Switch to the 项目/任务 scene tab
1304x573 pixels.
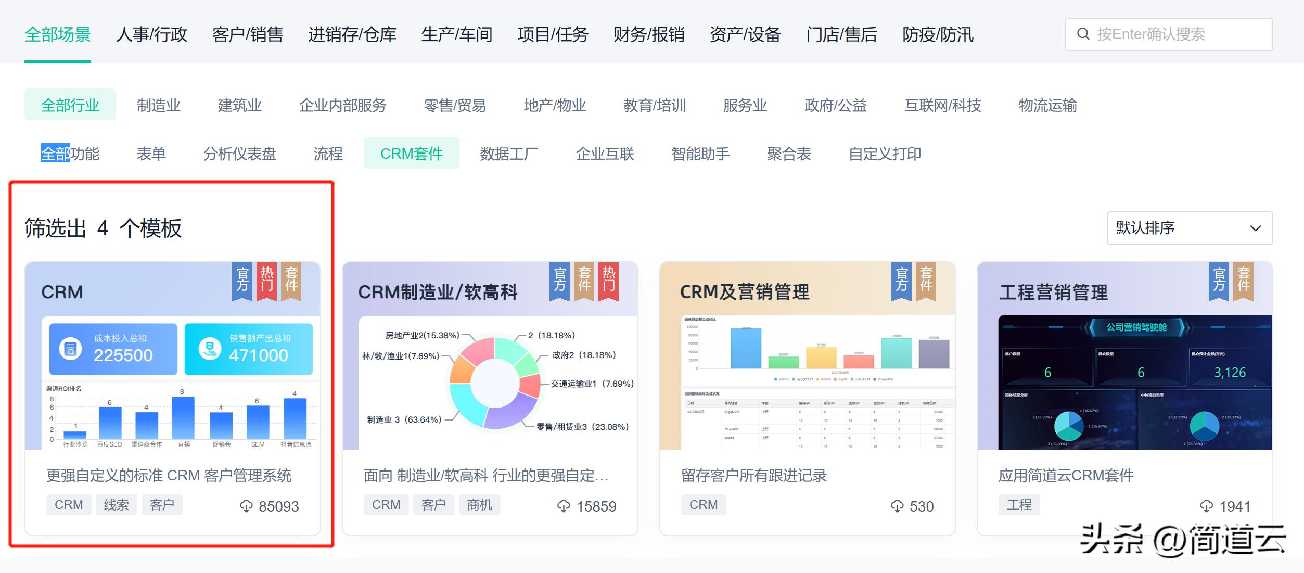pos(553,34)
